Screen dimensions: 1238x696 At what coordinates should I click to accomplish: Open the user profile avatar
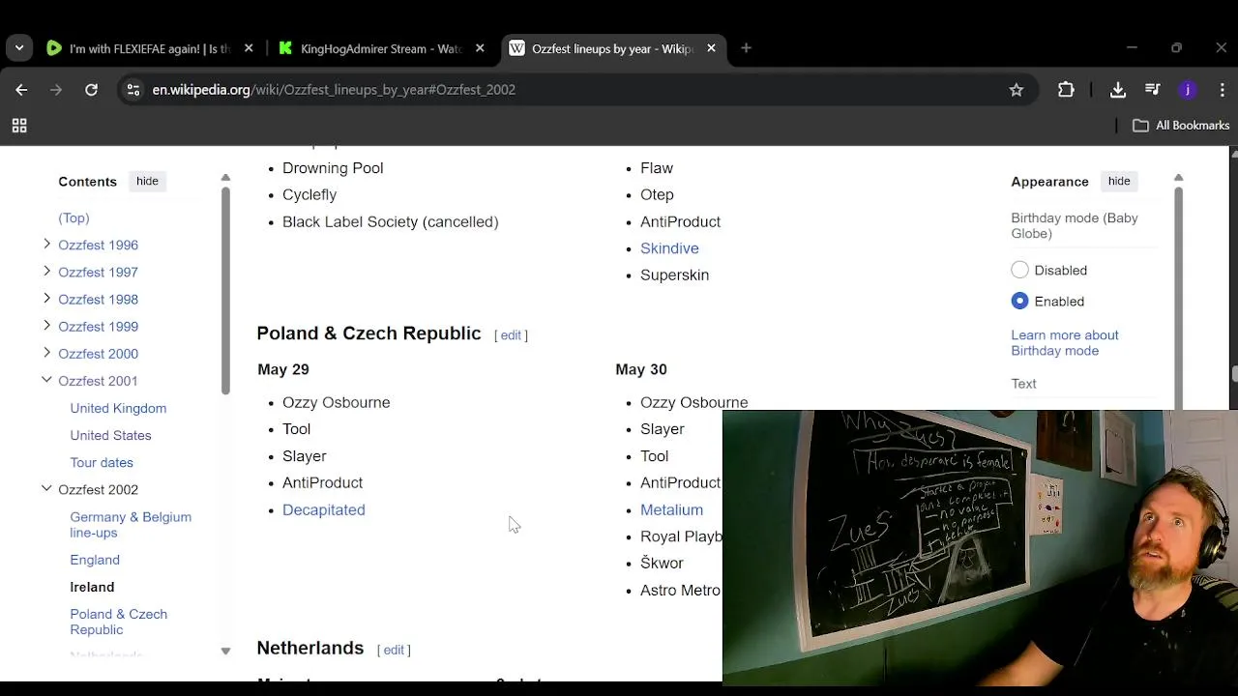tap(1188, 90)
